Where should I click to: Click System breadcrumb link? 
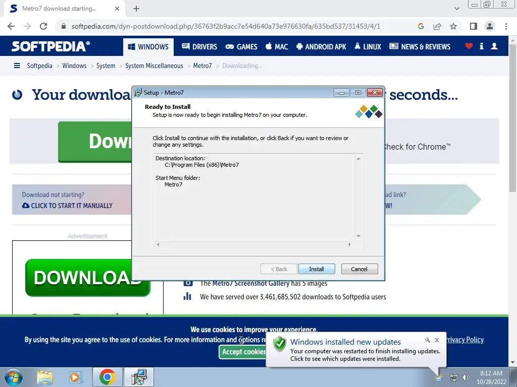coord(106,66)
